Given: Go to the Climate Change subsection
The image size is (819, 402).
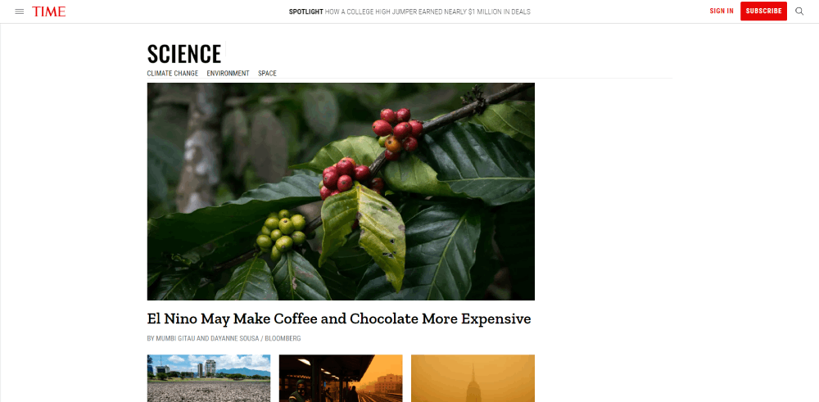Looking at the screenshot, I should tap(172, 73).
